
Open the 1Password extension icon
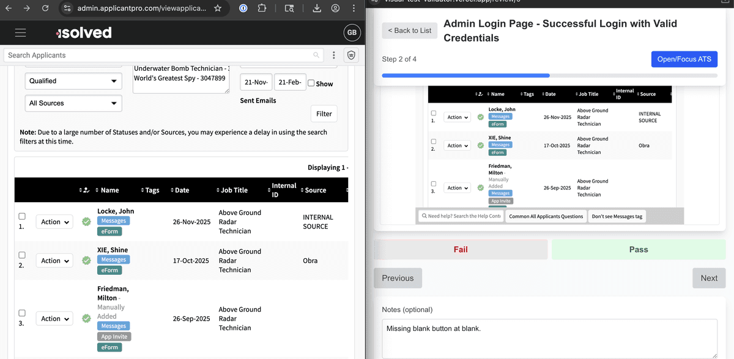(243, 9)
